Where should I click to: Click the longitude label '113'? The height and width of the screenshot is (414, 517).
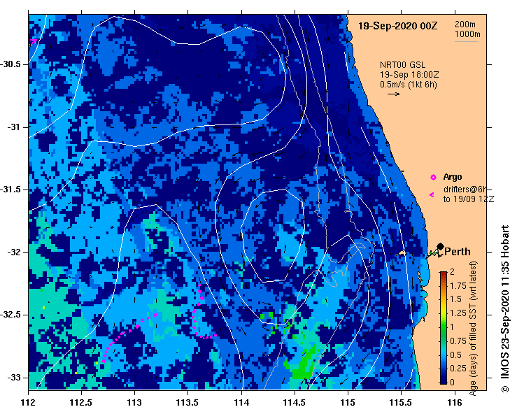click(x=134, y=403)
